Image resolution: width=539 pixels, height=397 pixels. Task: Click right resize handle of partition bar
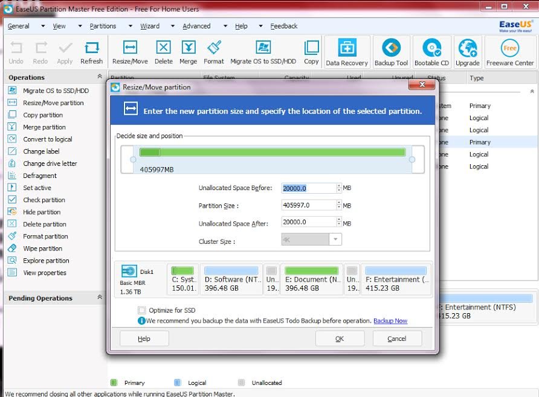(412, 159)
